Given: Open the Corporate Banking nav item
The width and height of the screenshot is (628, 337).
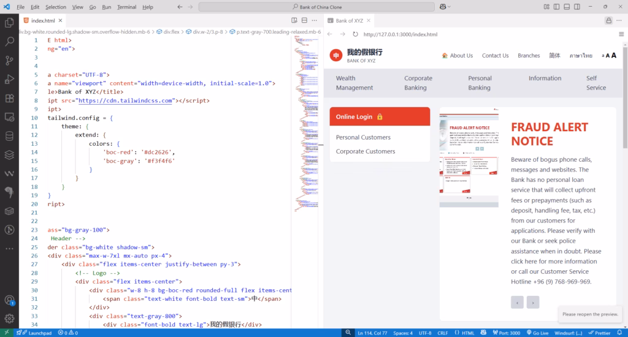Looking at the screenshot, I should pyautogui.click(x=418, y=83).
